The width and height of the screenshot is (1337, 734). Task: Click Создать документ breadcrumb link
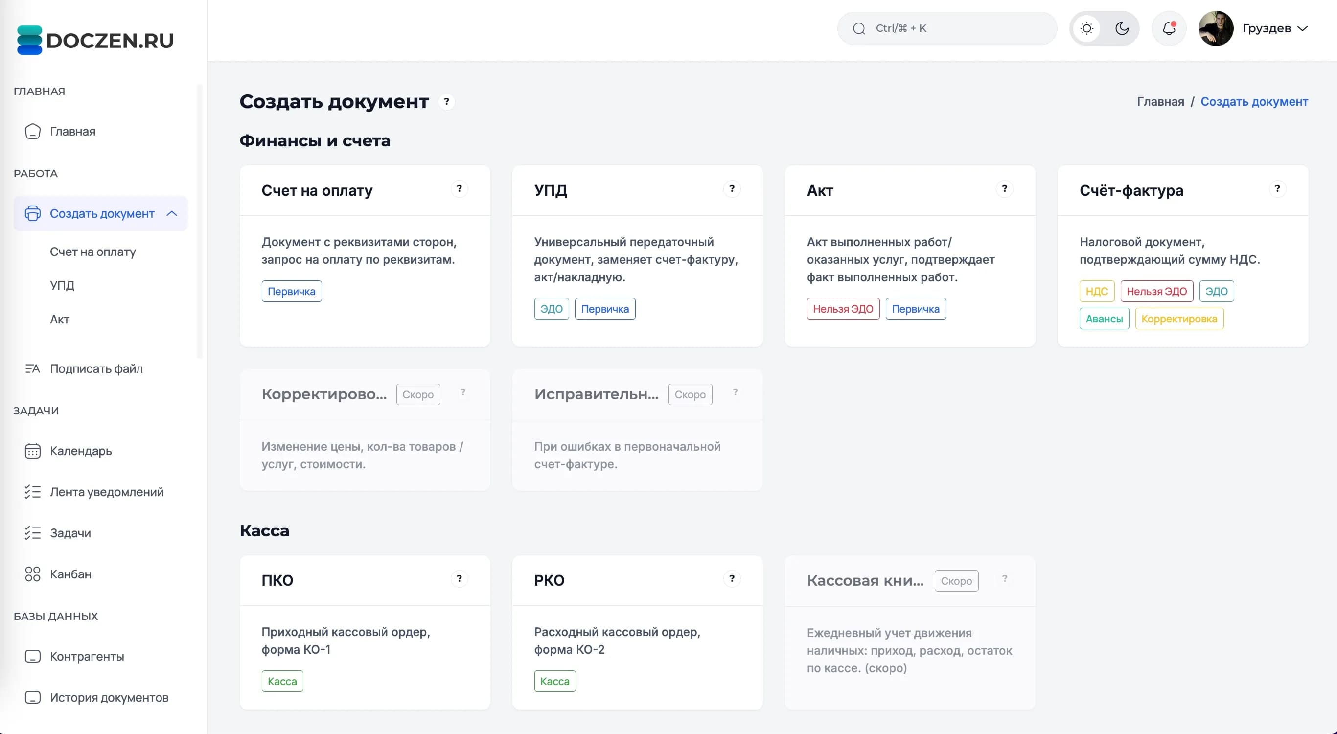pyautogui.click(x=1254, y=102)
